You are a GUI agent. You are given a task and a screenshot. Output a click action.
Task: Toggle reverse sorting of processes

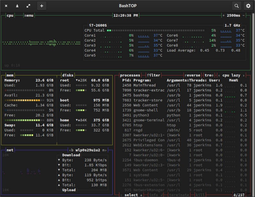(193, 75)
